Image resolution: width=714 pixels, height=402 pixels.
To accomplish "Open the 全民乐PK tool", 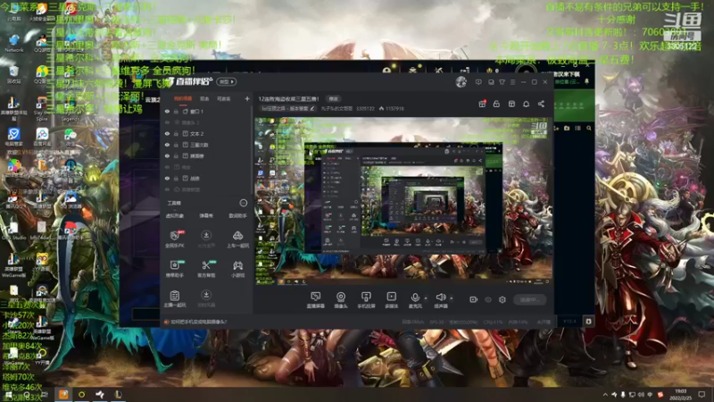I will (x=174, y=239).
